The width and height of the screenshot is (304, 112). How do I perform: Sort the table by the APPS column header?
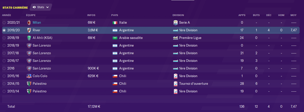tap(242, 15)
